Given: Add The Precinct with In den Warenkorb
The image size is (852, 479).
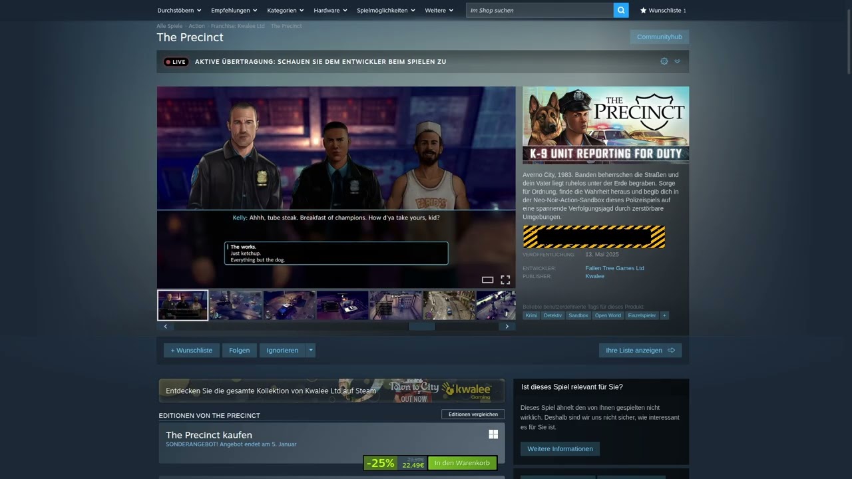Looking at the screenshot, I should [x=462, y=463].
